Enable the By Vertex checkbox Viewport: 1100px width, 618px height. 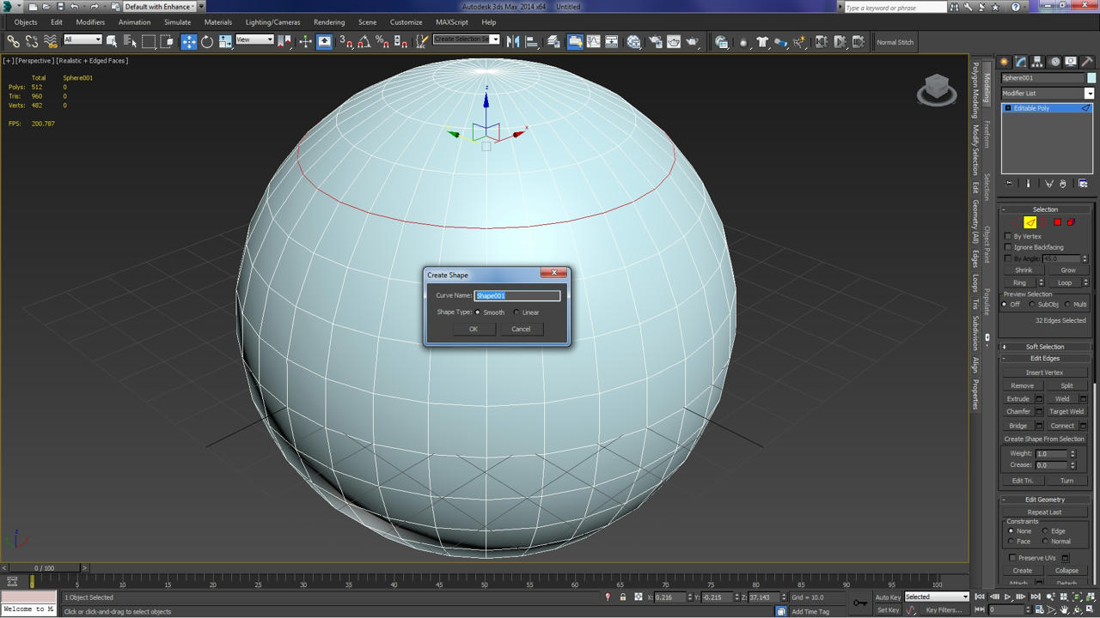tap(1008, 236)
